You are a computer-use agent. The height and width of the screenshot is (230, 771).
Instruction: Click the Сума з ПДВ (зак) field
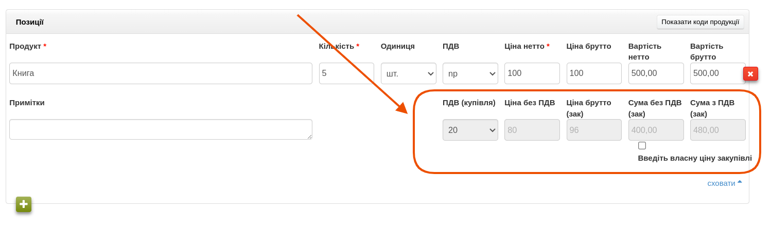(x=717, y=130)
